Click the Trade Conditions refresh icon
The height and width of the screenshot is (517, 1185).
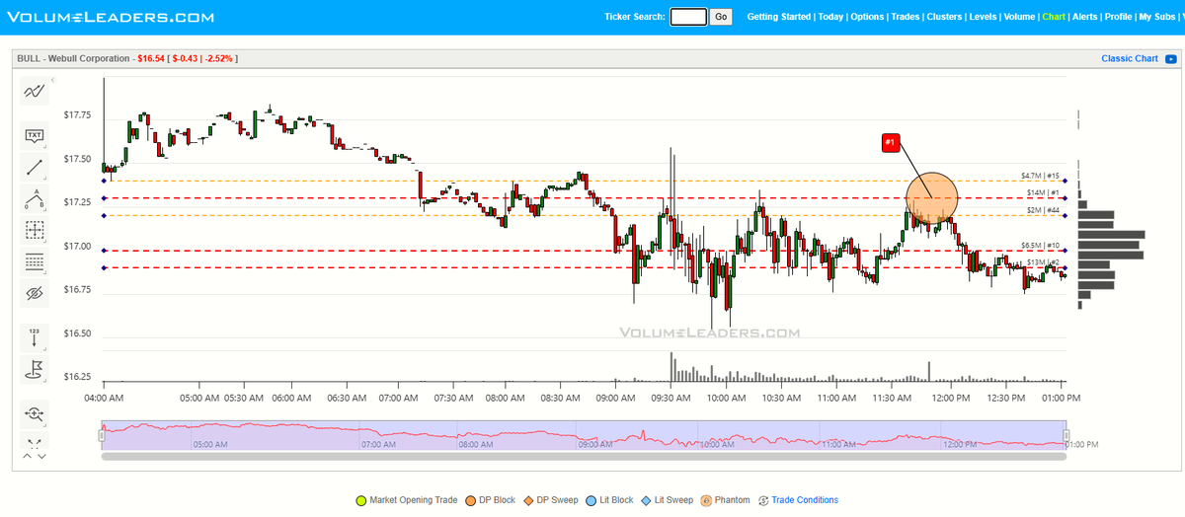[x=762, y=500]
